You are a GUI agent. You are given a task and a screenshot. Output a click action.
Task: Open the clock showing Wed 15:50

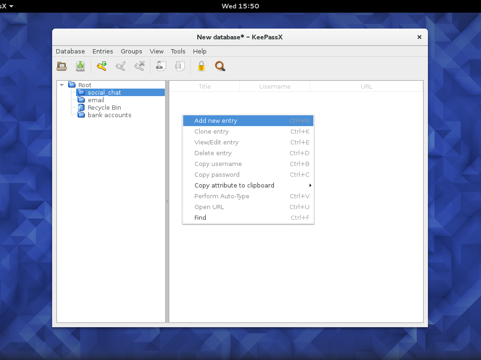(240, 6)
